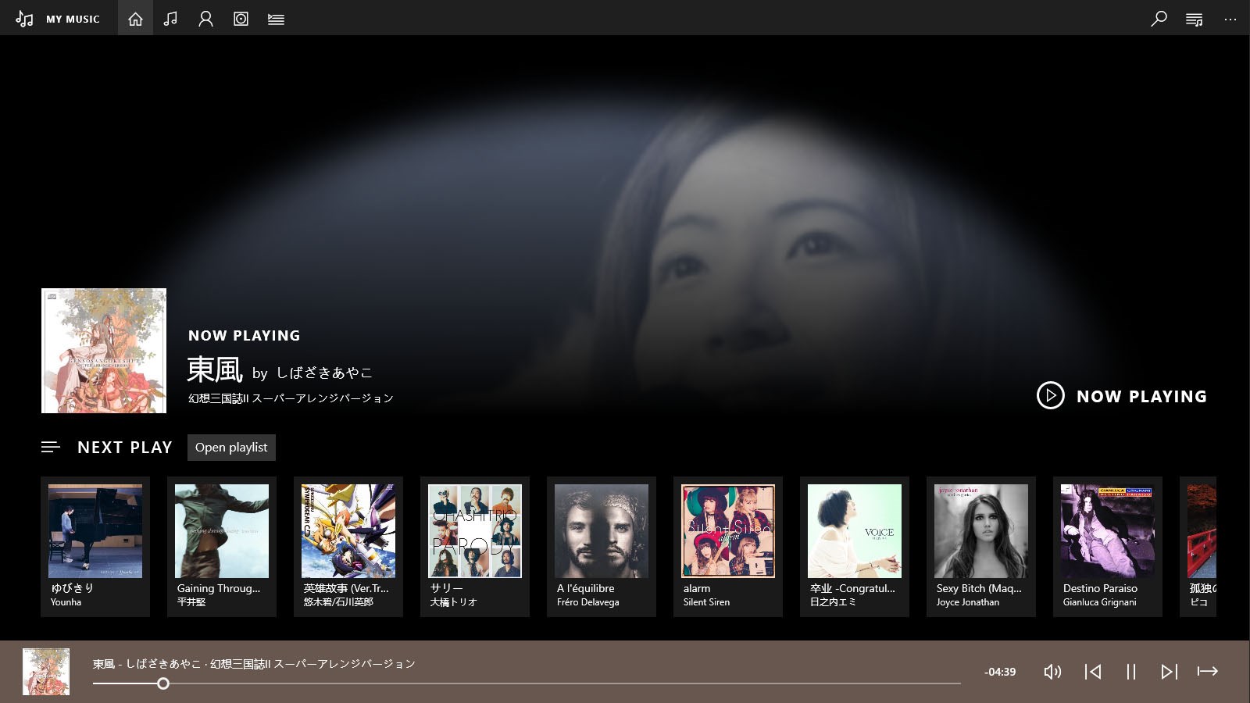Switch to the Songs tab (music note)
Screen dimensions: 1250x703
(170, 19)
